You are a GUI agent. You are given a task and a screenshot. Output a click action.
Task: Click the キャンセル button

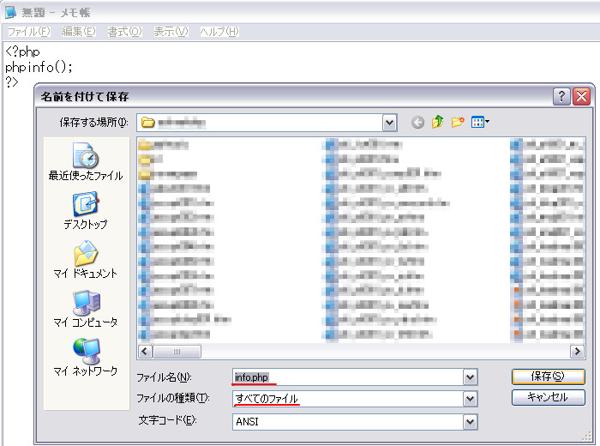coord(548,397)
